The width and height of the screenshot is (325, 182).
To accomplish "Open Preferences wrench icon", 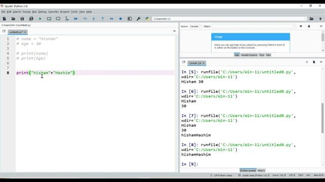I will pyautogui.click(x=139, y=19).
